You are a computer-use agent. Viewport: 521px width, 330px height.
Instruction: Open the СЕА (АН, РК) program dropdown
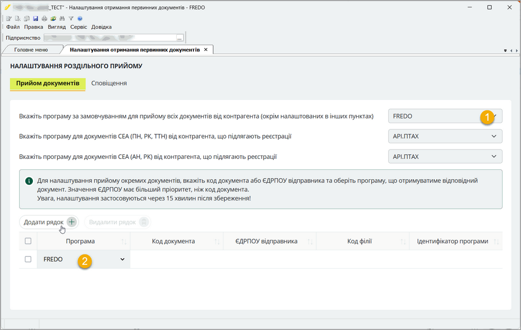(x=445, y=157)
